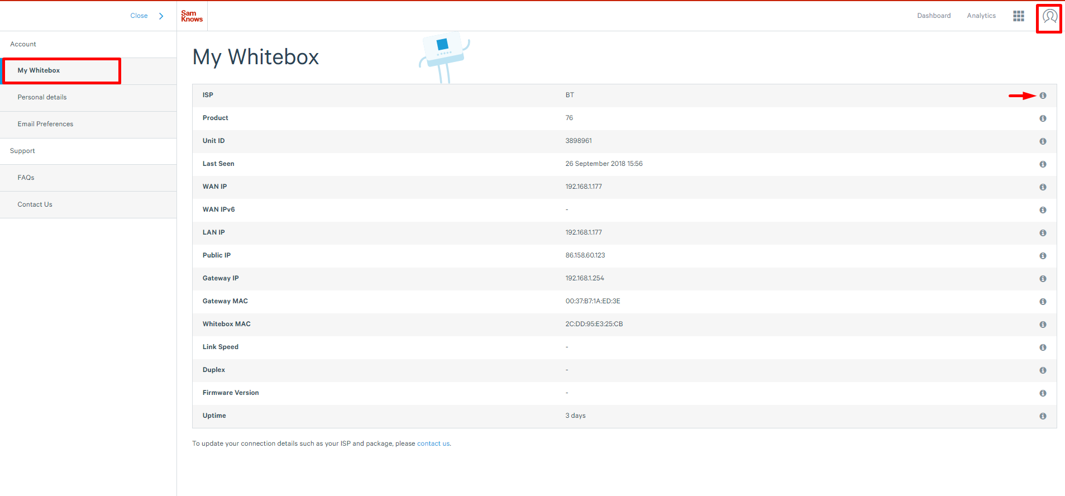The width and height of the screenshot is (1065, 496).
Task: Go to Email Preferences
Action: tap(45, 124)
